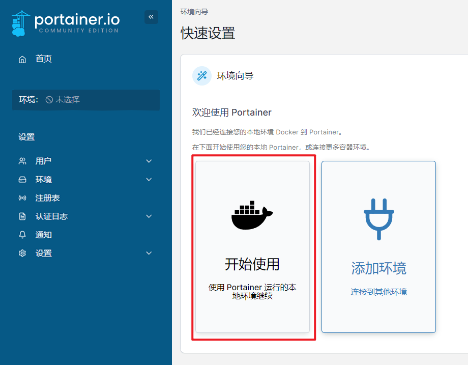Expand the 环境 submenu chevron

(149, 180)
